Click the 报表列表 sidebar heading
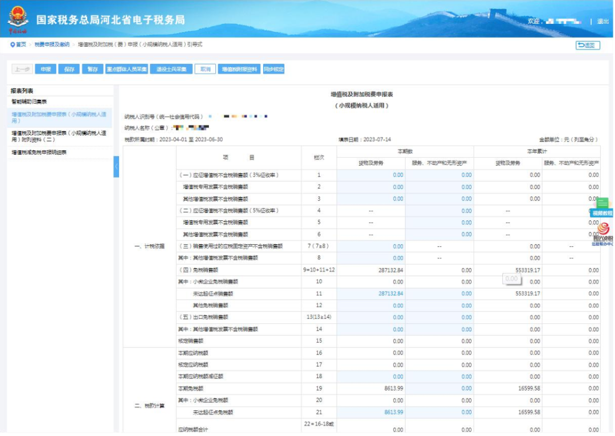The width and height of the screenshot is (615, 436). pyautogui.click(x=22, y=92)
